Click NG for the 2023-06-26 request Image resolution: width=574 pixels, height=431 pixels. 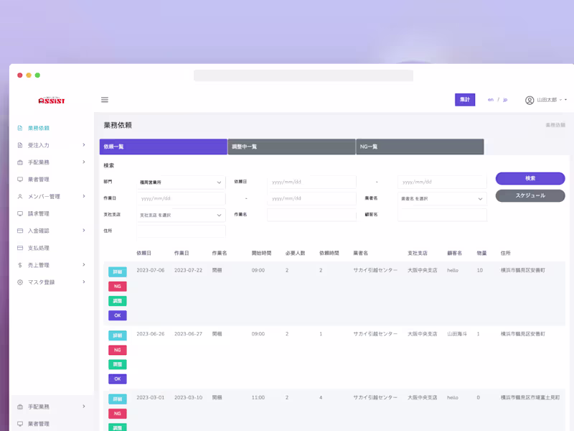[118, 350]
